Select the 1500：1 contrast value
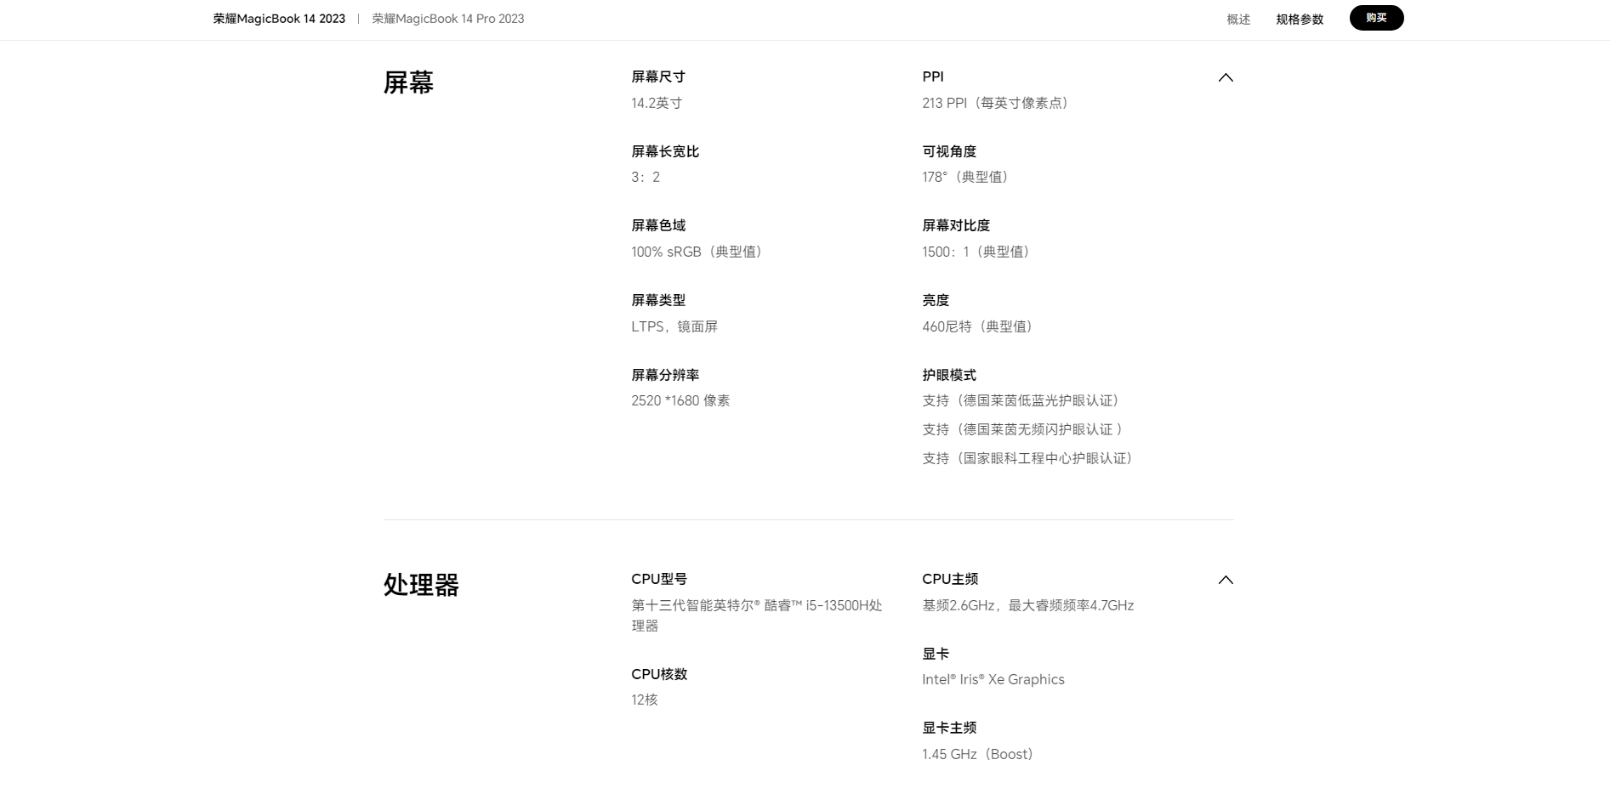Viewport: 1610px width, 788px height. [x=978, y=252]
